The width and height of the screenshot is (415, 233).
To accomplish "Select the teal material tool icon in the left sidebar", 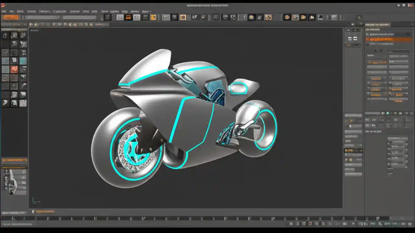I will click(23, 61).
